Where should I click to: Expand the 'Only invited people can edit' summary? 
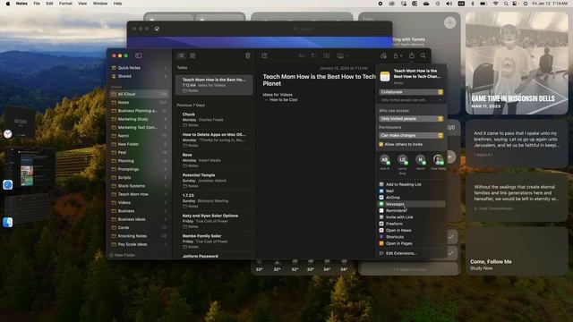pos(411,99)
